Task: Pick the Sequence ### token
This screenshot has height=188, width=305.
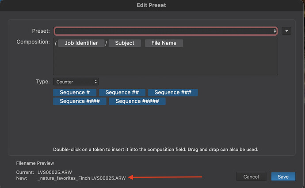Action: [x=173, y=92]
